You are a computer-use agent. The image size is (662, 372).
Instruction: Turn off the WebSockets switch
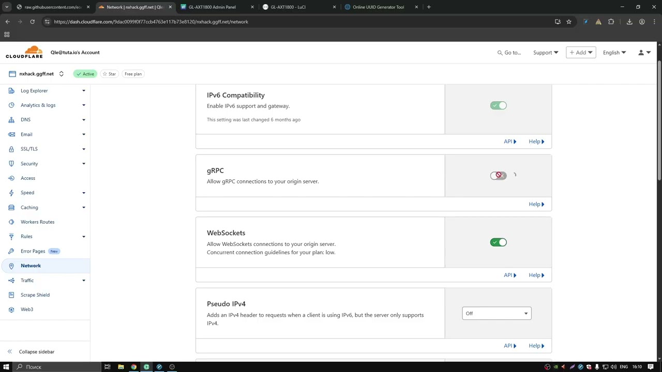click(x=499, y=242)
